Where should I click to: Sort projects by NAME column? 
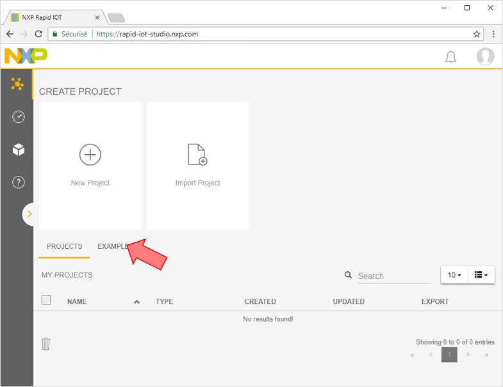(77, 301)
